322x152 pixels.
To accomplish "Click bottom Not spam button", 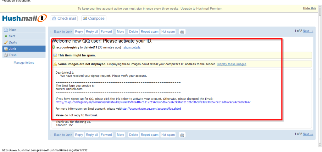I will coord(168,135).
